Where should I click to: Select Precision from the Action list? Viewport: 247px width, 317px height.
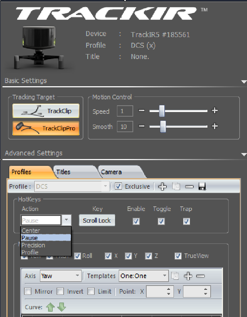point(46,245)
